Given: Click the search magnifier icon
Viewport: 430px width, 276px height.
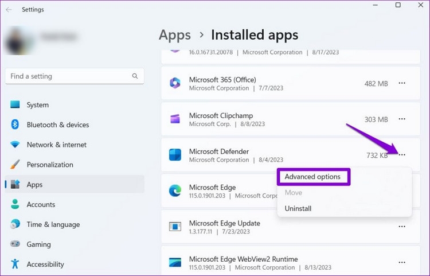Looking at the screenshot, I should coord(135,76).
